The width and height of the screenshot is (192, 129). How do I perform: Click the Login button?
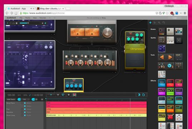tap(174, 18)
